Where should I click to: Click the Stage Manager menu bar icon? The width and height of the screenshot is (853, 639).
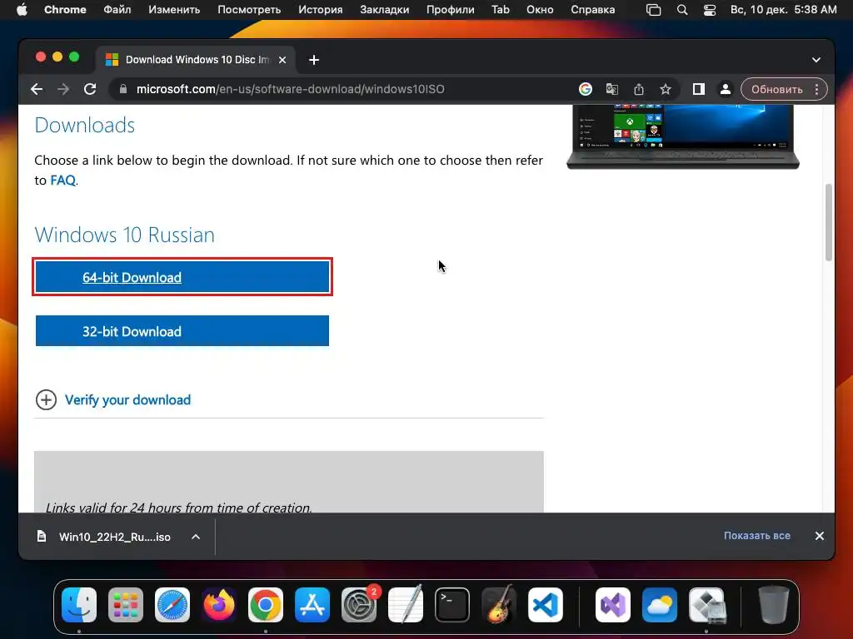[653, 10]
